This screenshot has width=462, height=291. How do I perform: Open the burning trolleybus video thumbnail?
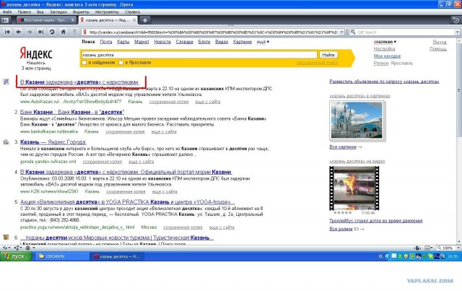(354, 188)
